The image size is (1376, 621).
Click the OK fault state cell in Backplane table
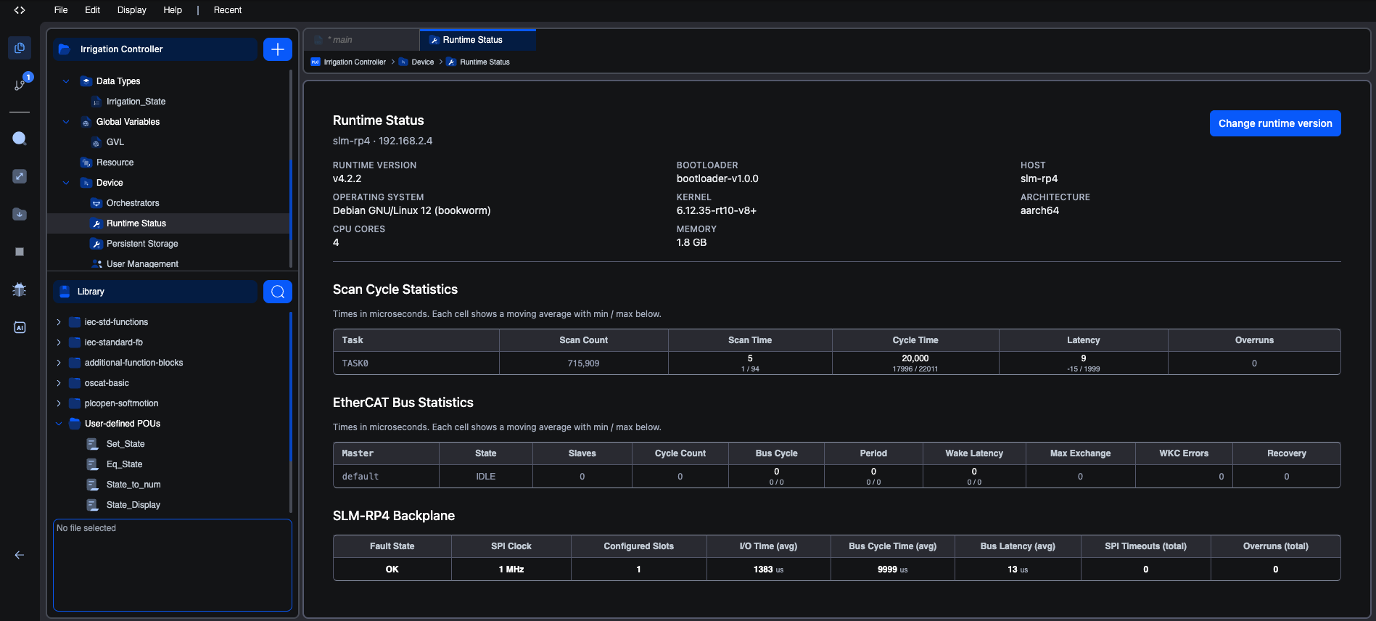pyautogui.click(x=392, y=569)
